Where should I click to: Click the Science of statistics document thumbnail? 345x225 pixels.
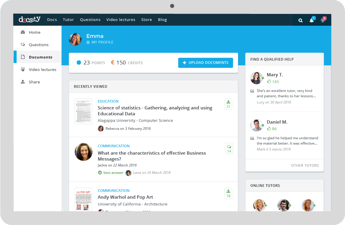[x=83, y=111]
